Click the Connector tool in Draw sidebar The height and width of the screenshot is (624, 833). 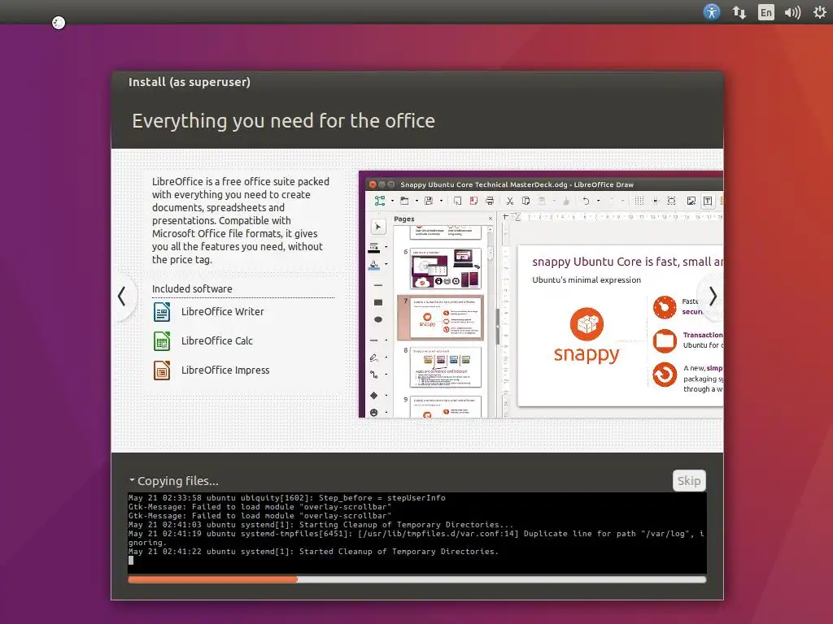click(374, 375)
